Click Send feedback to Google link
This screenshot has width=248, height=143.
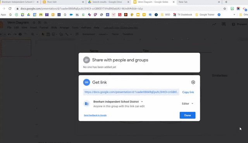pyautogui.click(x=95, y=115)
